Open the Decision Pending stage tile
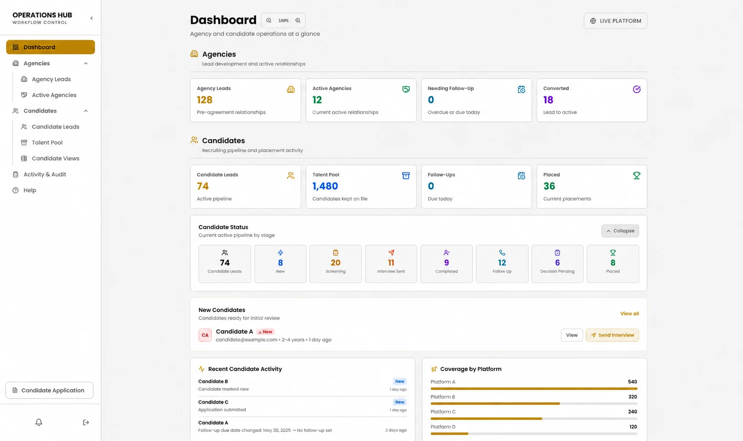 [x=557, y=264]
